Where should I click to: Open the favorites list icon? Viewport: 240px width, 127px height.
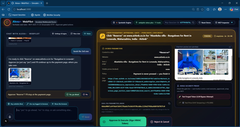[x=214, y=9]
